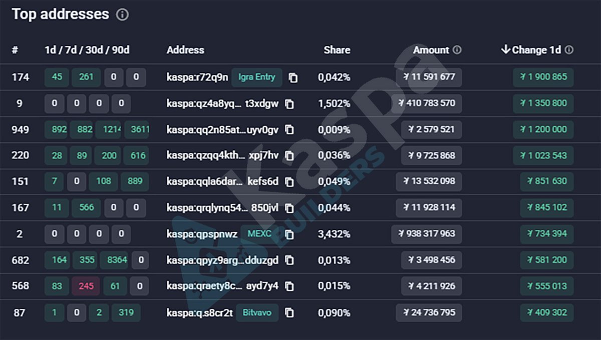Sort by the Change 1d column

click(x=531, y=50)
